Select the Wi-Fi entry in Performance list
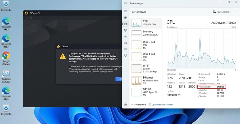The height and width of the screenshot is (124, 240). [146, 68]
